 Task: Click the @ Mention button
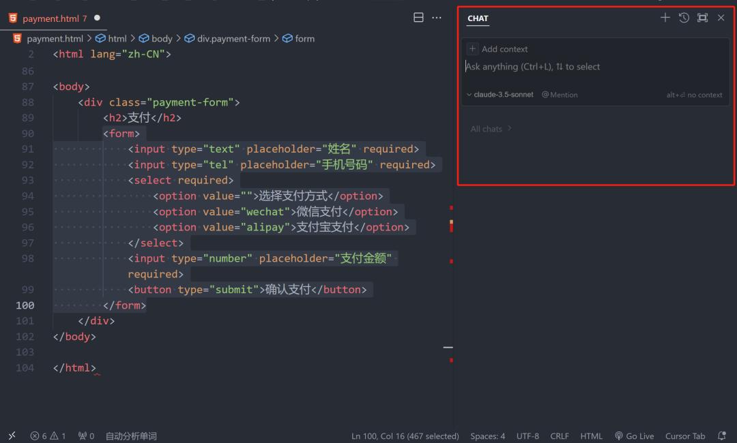pos(560,95)
